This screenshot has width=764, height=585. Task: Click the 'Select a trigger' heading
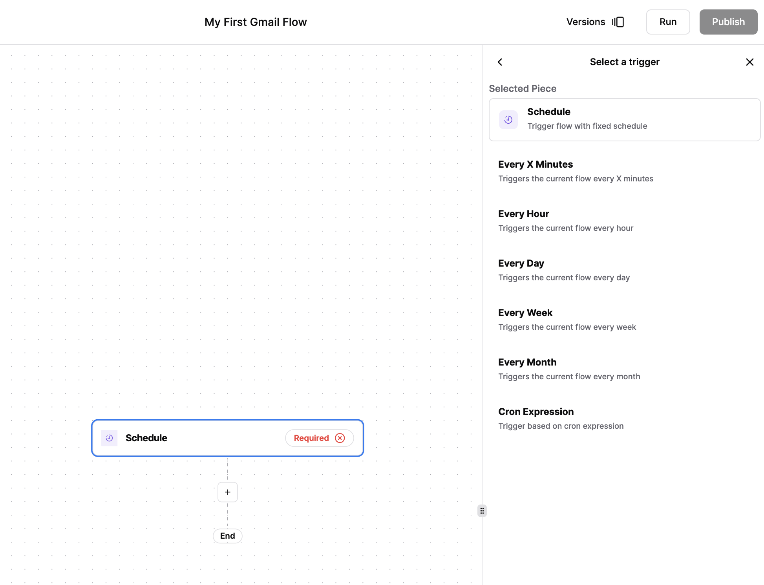coord(625,62)
